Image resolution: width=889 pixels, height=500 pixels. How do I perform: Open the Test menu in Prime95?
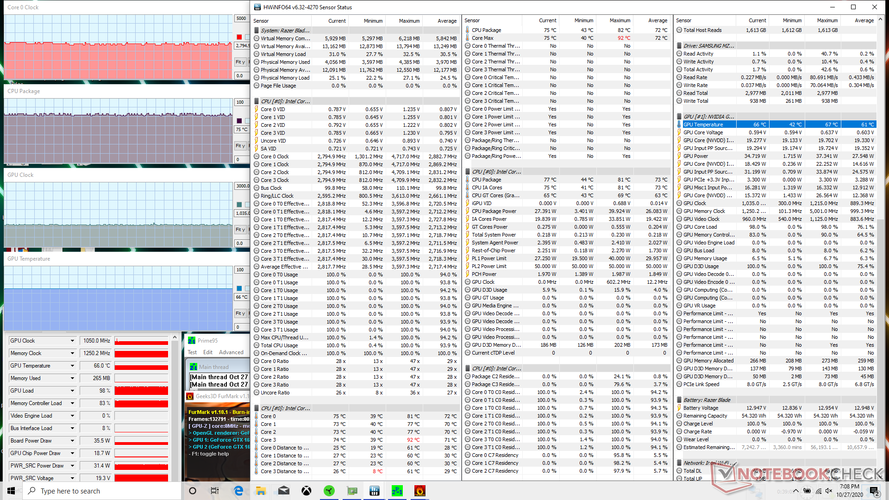coord(192,352)
